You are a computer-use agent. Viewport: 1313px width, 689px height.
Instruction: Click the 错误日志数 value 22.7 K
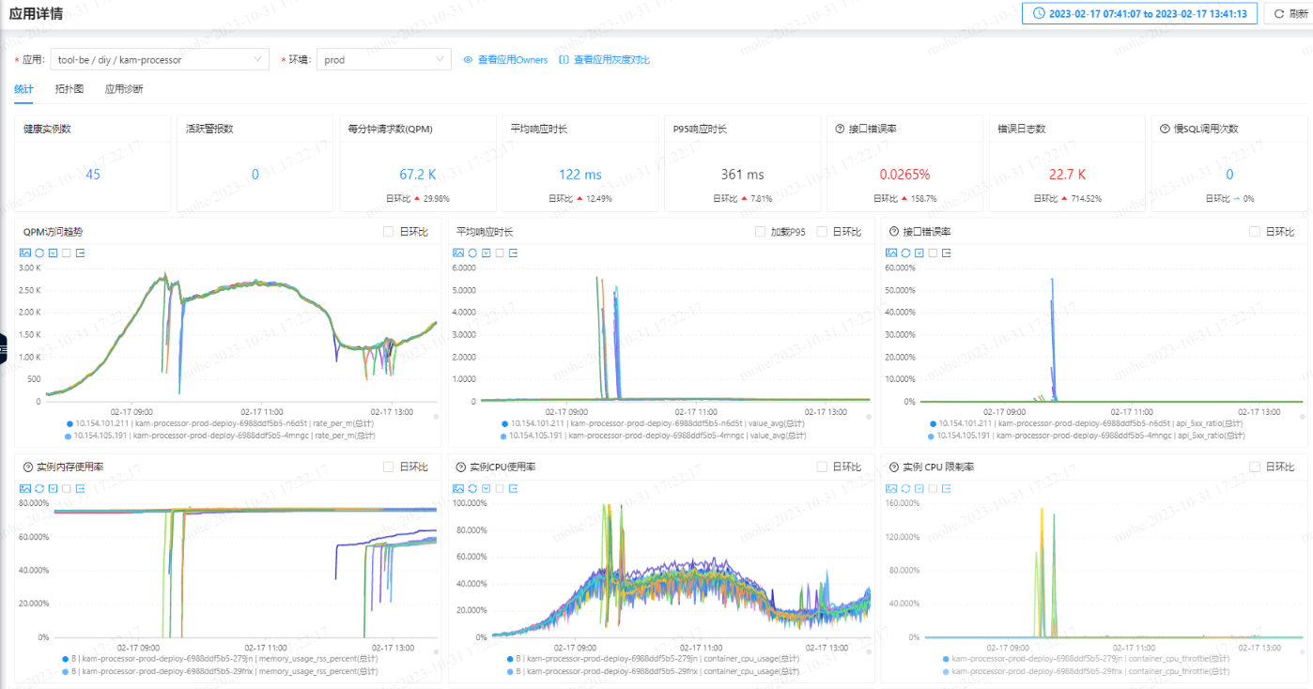click(1067, 175)
